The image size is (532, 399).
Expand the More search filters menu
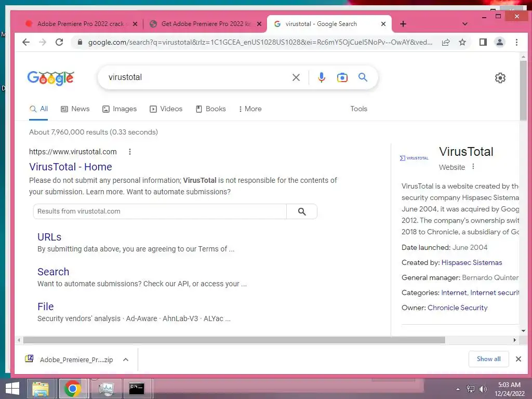tap(250, 109)
